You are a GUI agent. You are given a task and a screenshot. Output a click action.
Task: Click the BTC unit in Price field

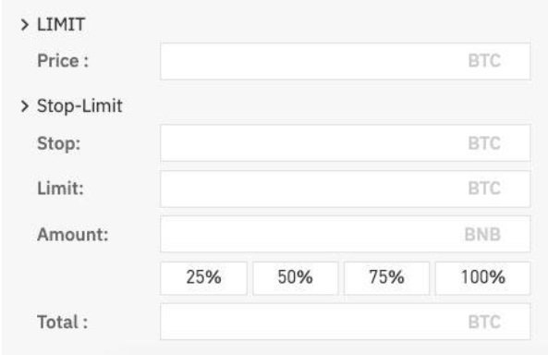click(484, 61)
